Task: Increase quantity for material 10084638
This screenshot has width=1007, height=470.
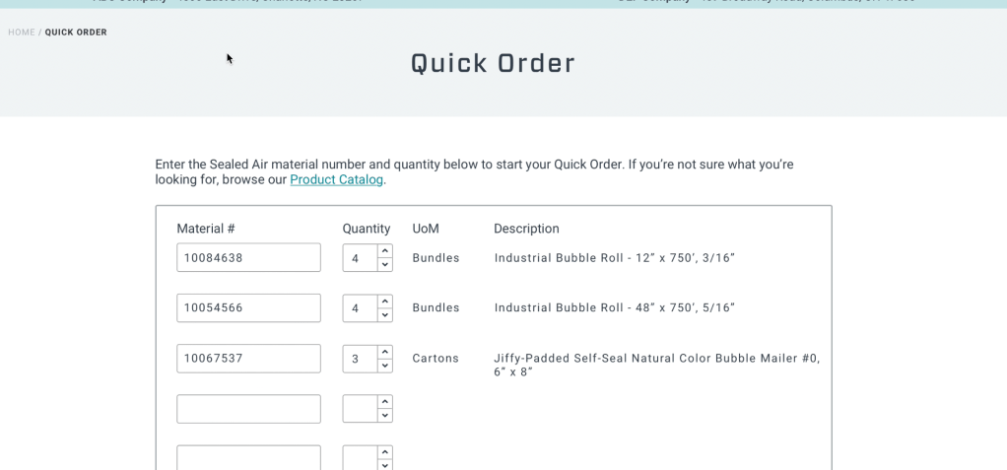Action: (x=385, y=251)
